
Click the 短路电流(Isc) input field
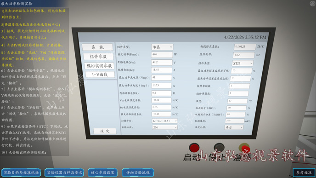162,70
